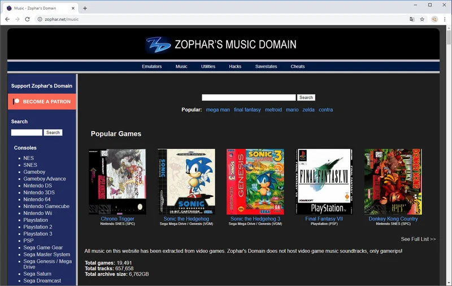Select PSP console
The height and width of the screenshot is (286, 452).
[x=28, y=240]
